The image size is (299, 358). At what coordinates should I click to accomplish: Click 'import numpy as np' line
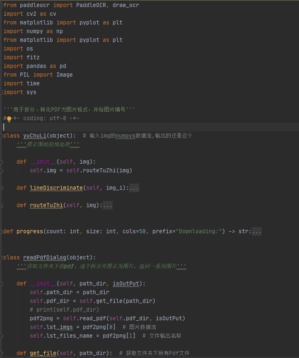(x=33, y=31)
